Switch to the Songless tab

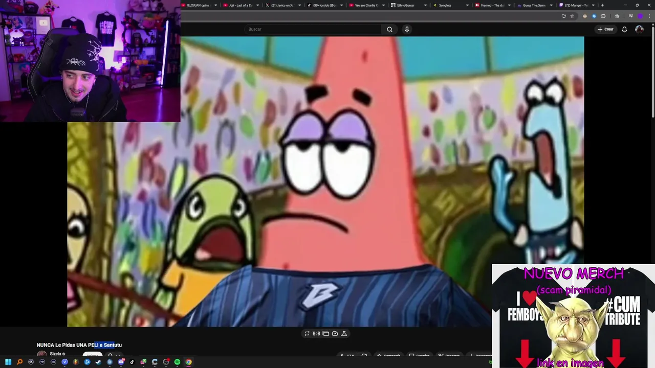(x=450, y=5)
